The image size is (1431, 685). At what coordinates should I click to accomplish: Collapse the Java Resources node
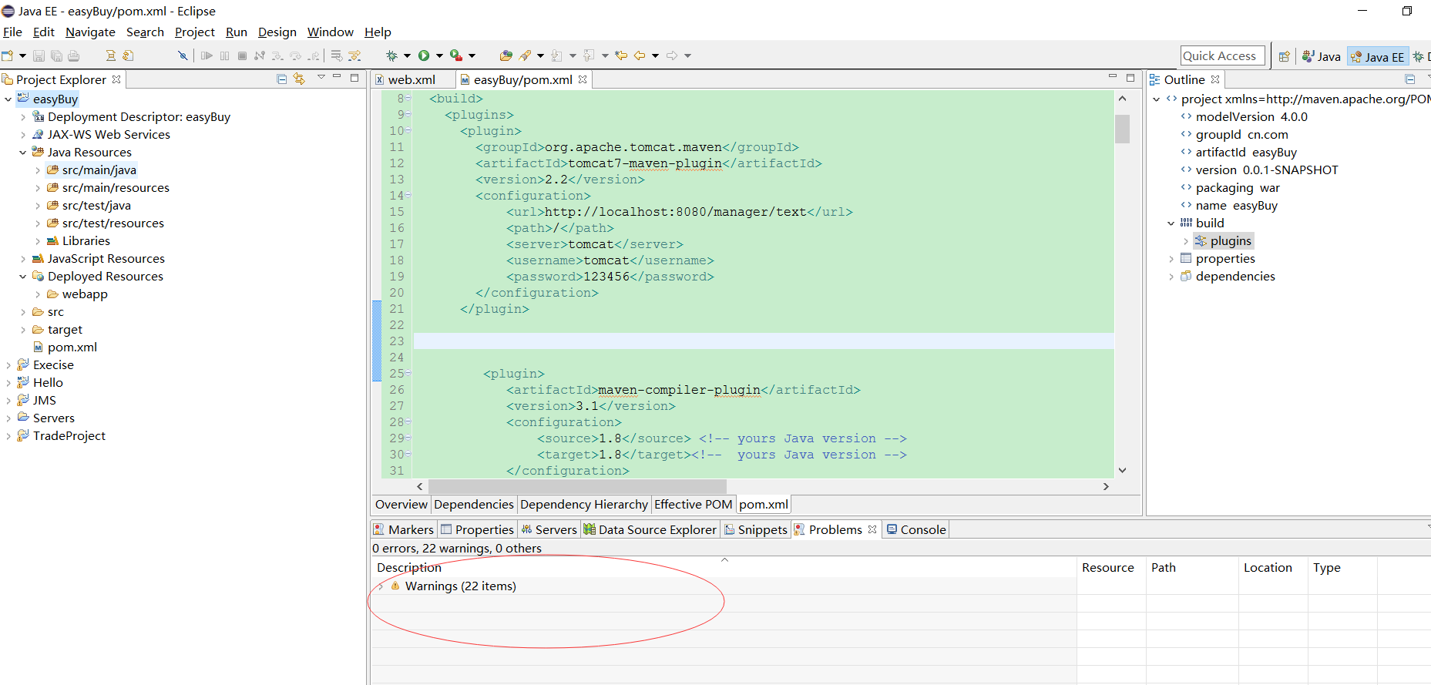point(23,153)
